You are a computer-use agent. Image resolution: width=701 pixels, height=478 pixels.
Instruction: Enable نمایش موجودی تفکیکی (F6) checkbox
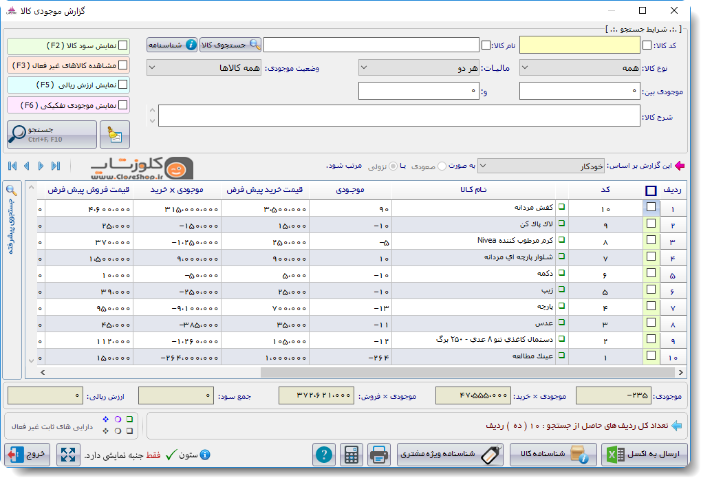click(123, 105)
